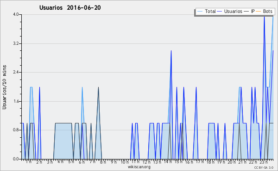Click the '10 h' x-axis label
Screen dimensions: 278x171
125,162
